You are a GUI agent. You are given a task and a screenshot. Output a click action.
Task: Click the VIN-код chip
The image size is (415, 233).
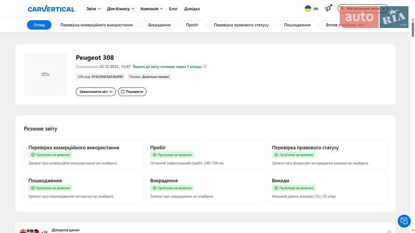point(100,77)
